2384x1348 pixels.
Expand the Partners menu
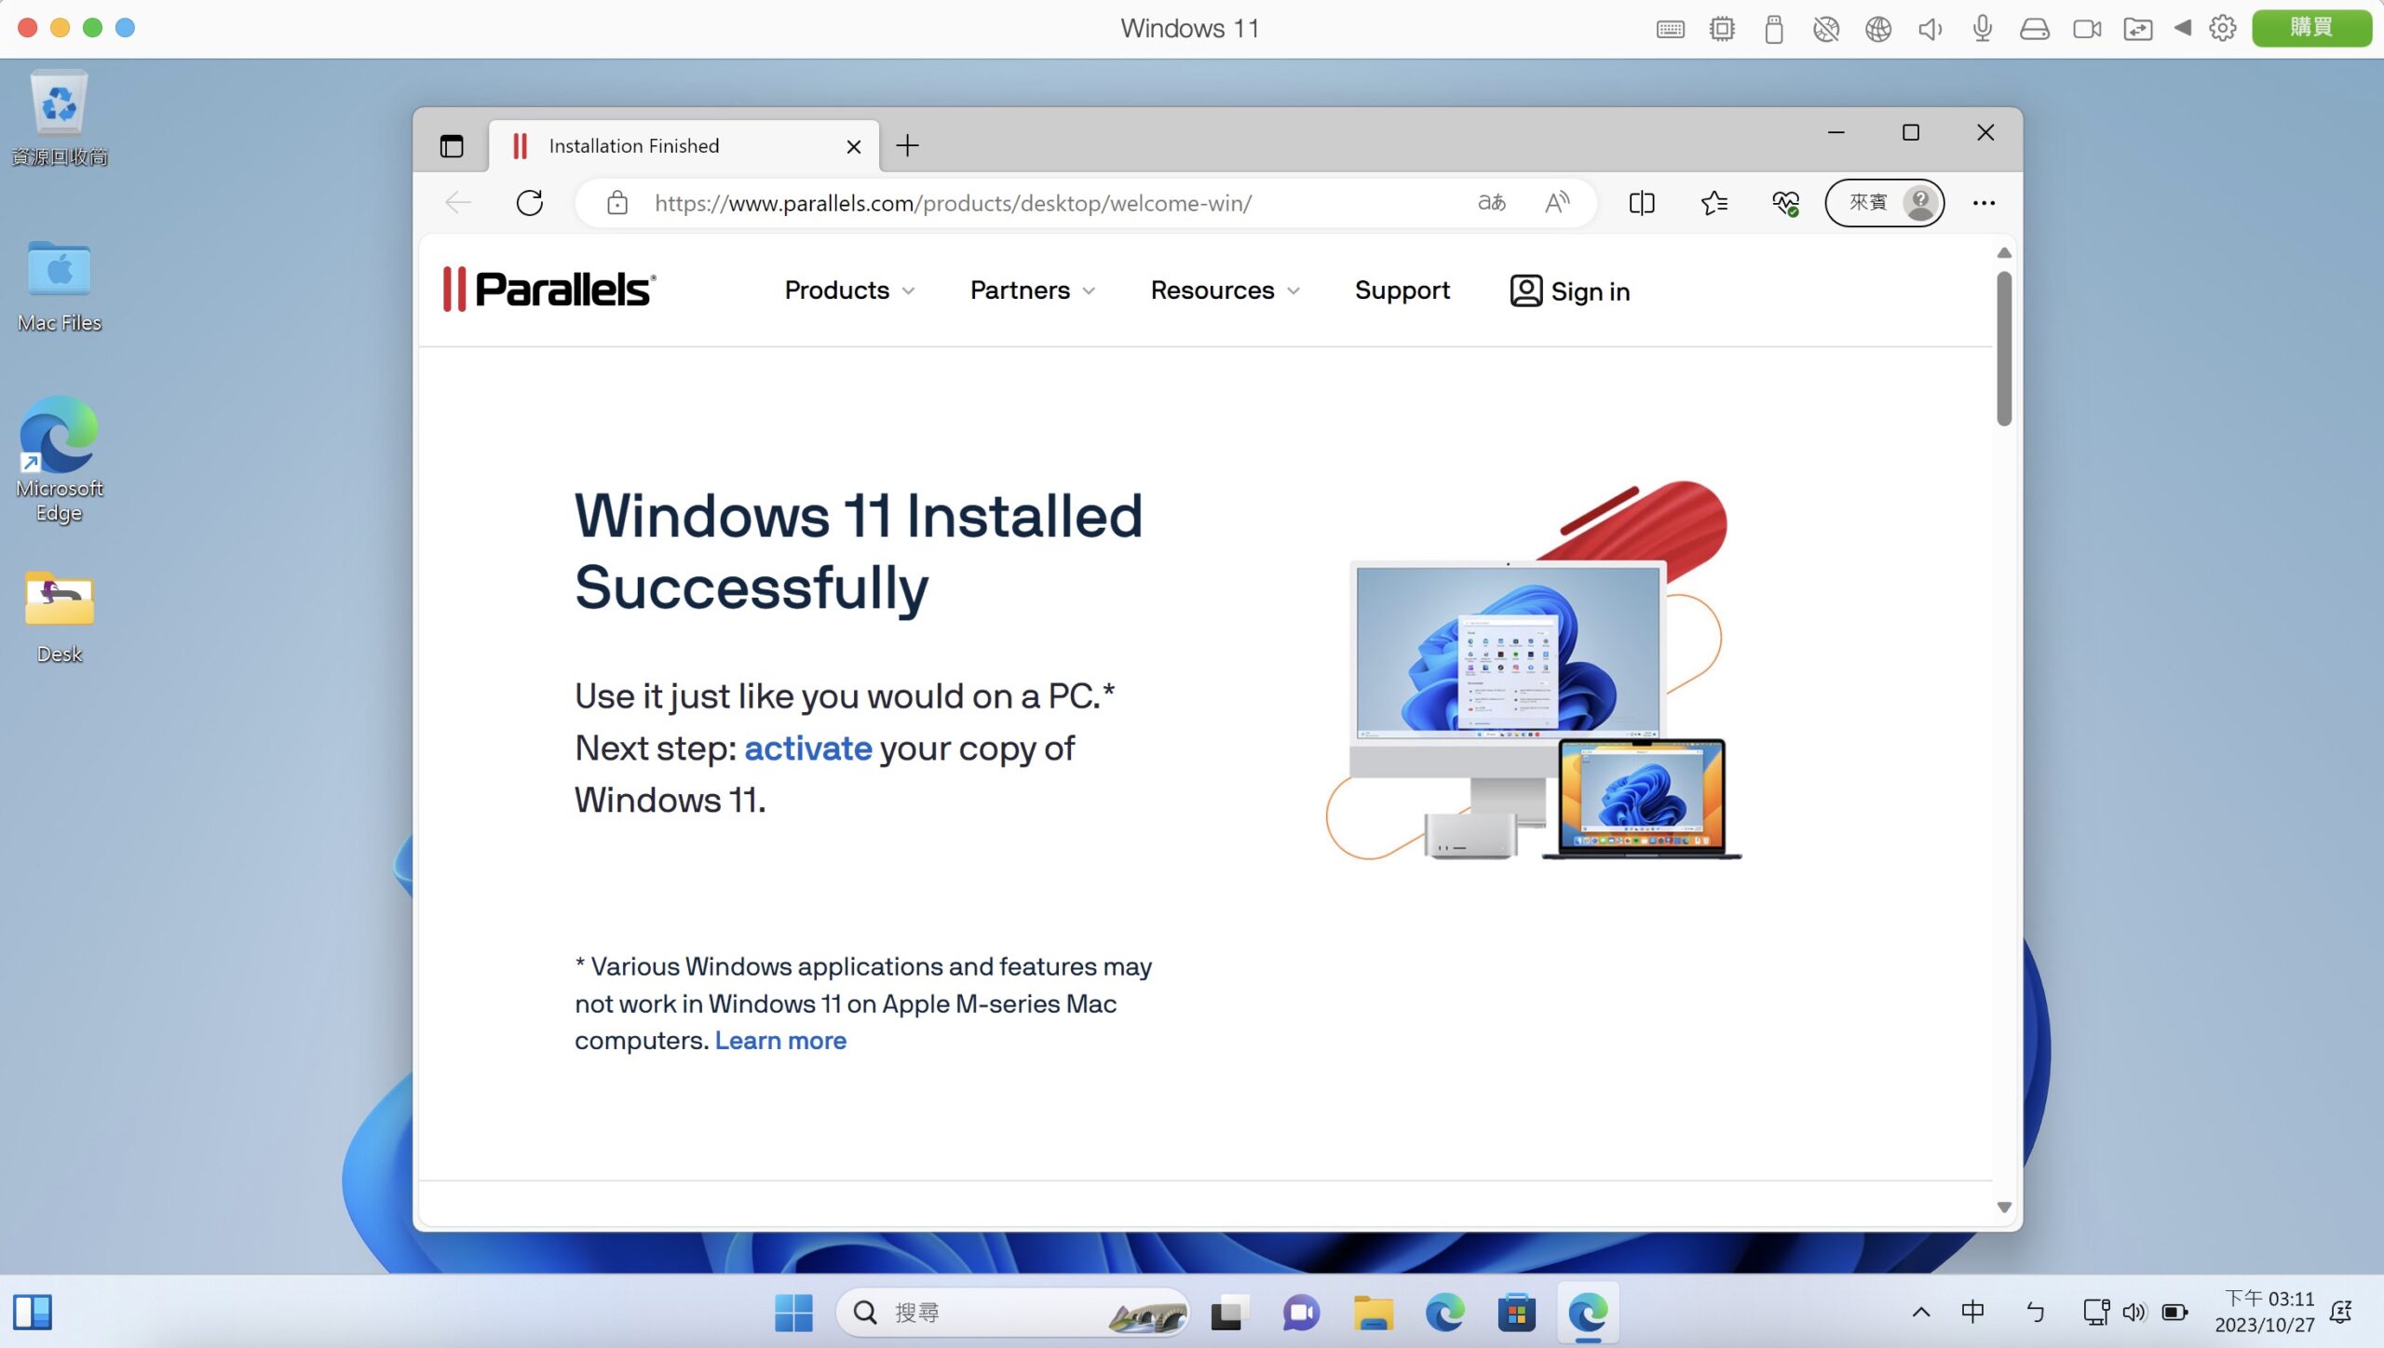(1032, 290)
